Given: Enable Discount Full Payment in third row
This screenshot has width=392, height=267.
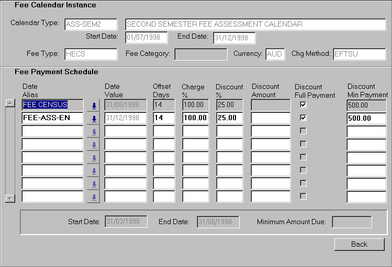Looking at the screenshot, I should 303,131.
